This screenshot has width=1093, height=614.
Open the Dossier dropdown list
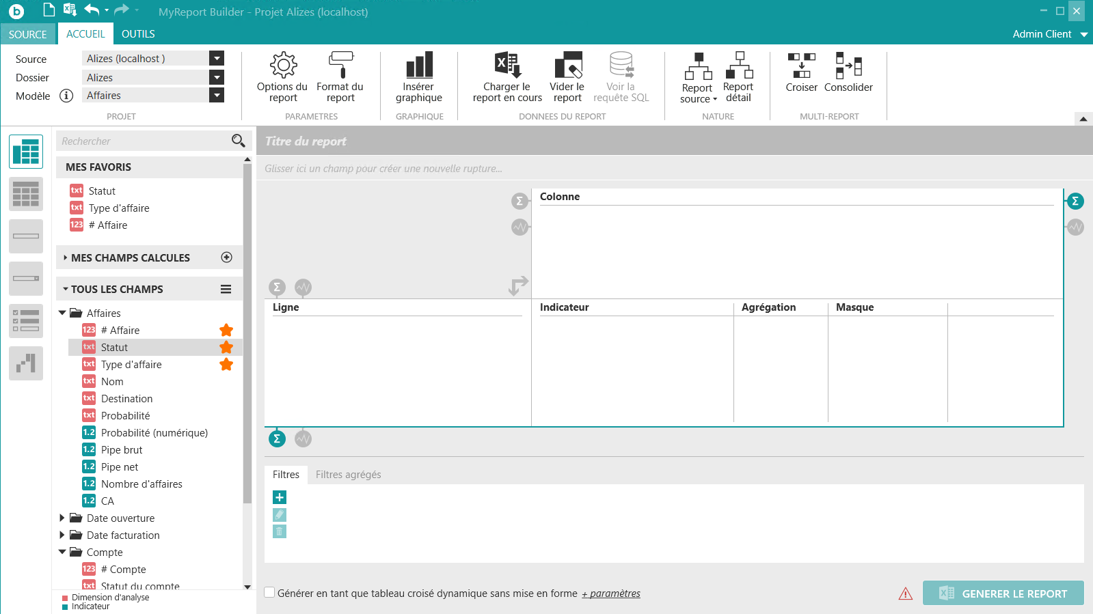217,77
